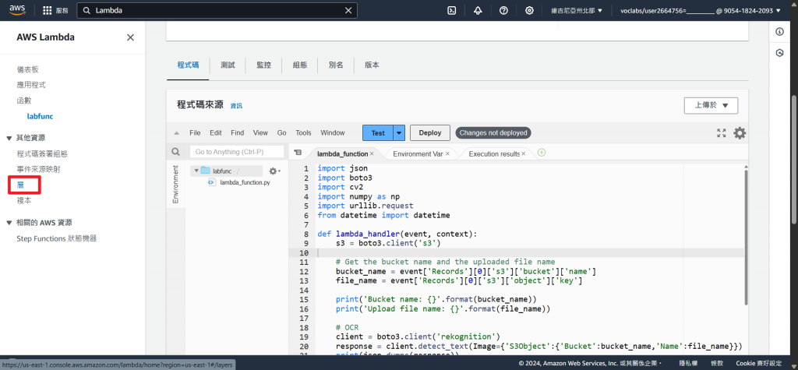Click the Deploy button
The height and width of the screenshot is (370, 798).
coord(430,133)
